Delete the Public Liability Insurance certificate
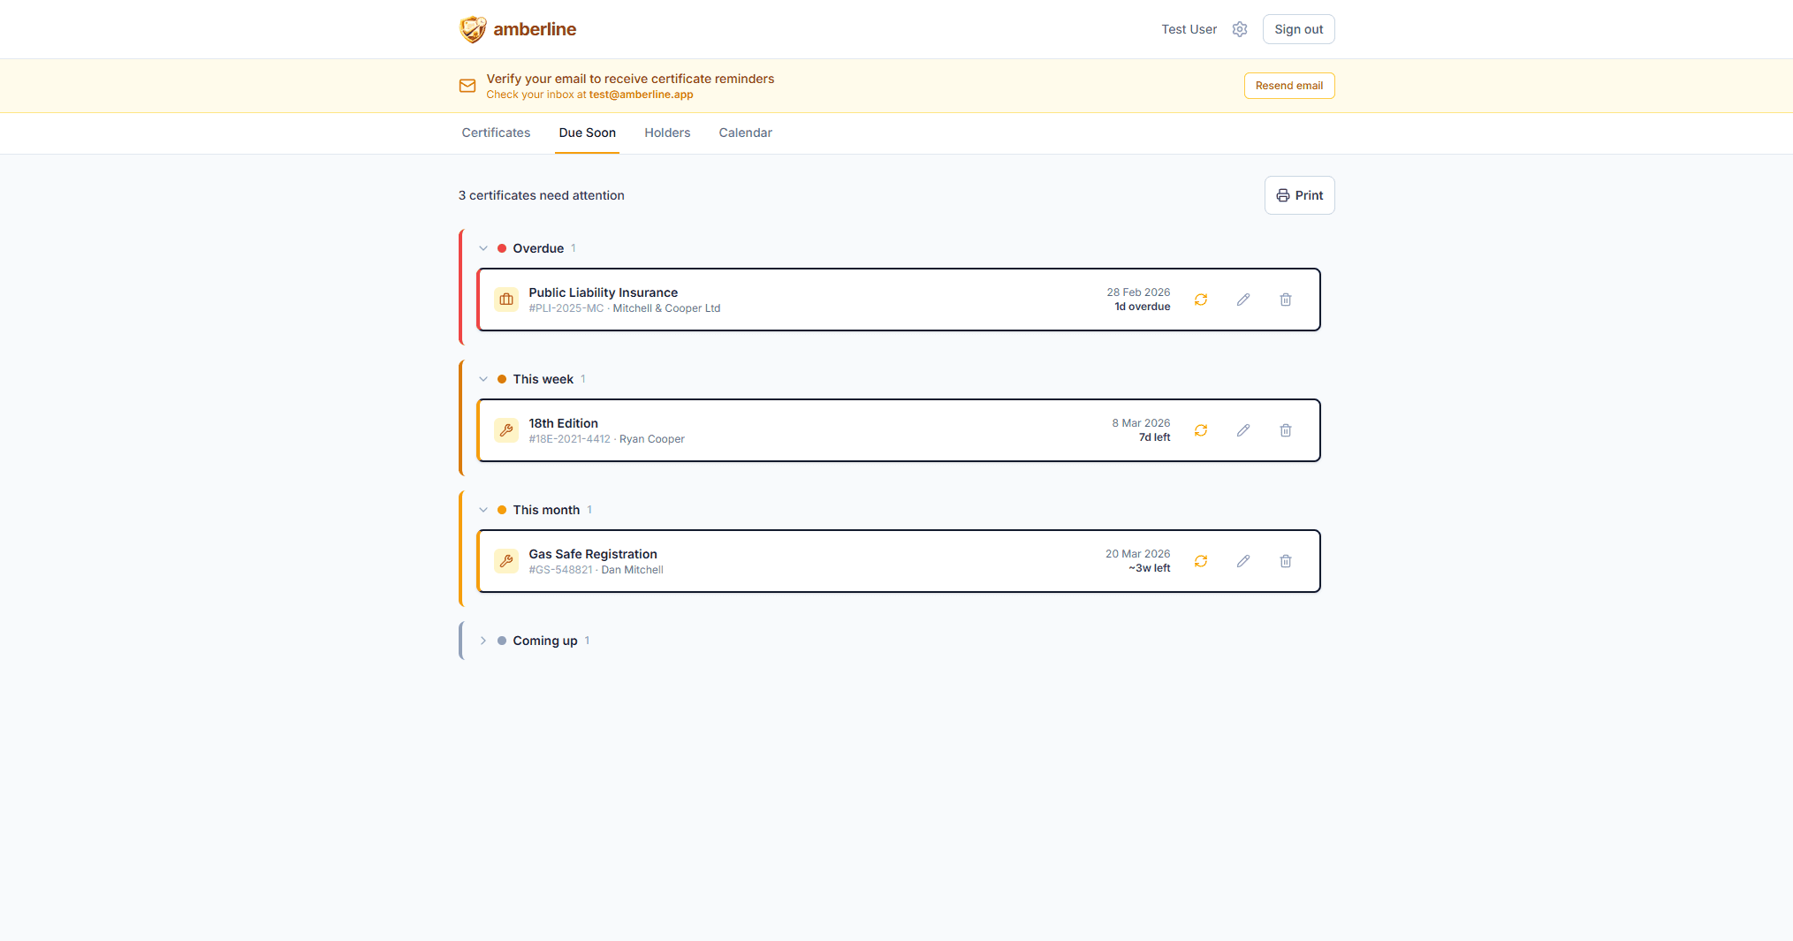The image size is (1793, 941). [1285, 300]
